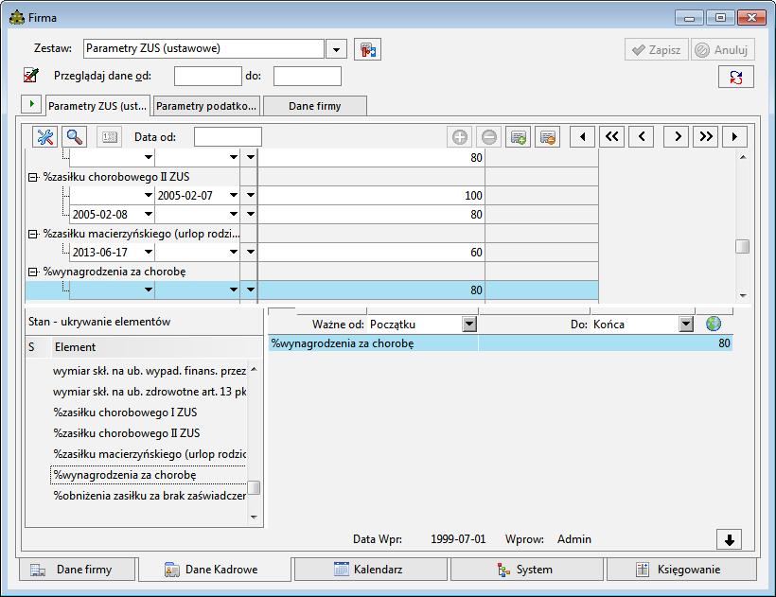Click the round minus remove-record icon

[489, 137]
